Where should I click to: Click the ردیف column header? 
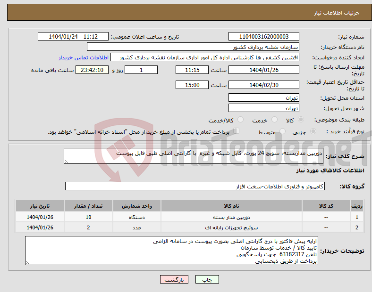(x=357, y=206)
